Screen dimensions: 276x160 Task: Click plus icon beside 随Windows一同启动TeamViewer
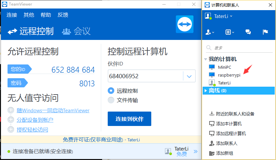pyautogui.click(x=11, y=110)
